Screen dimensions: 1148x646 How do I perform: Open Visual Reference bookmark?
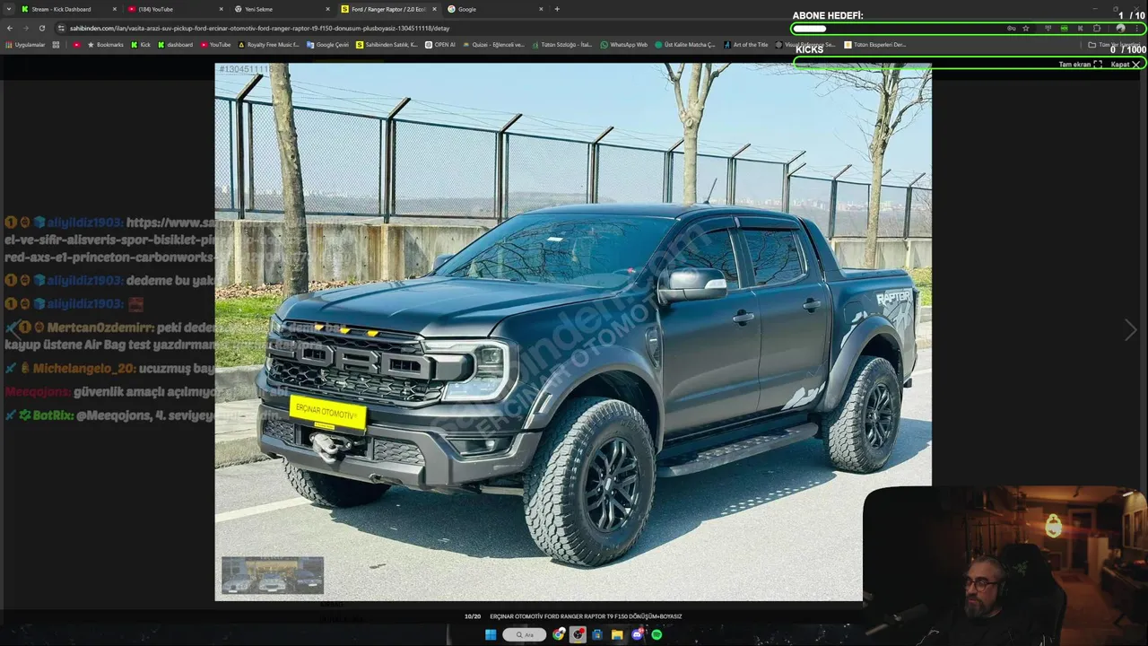click(805, 44)
